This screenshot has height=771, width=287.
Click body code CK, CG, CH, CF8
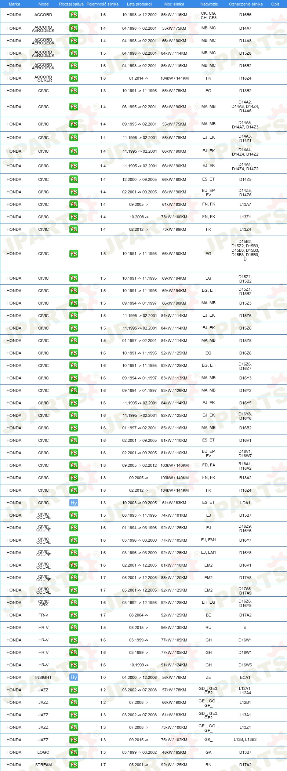(208, 15)
